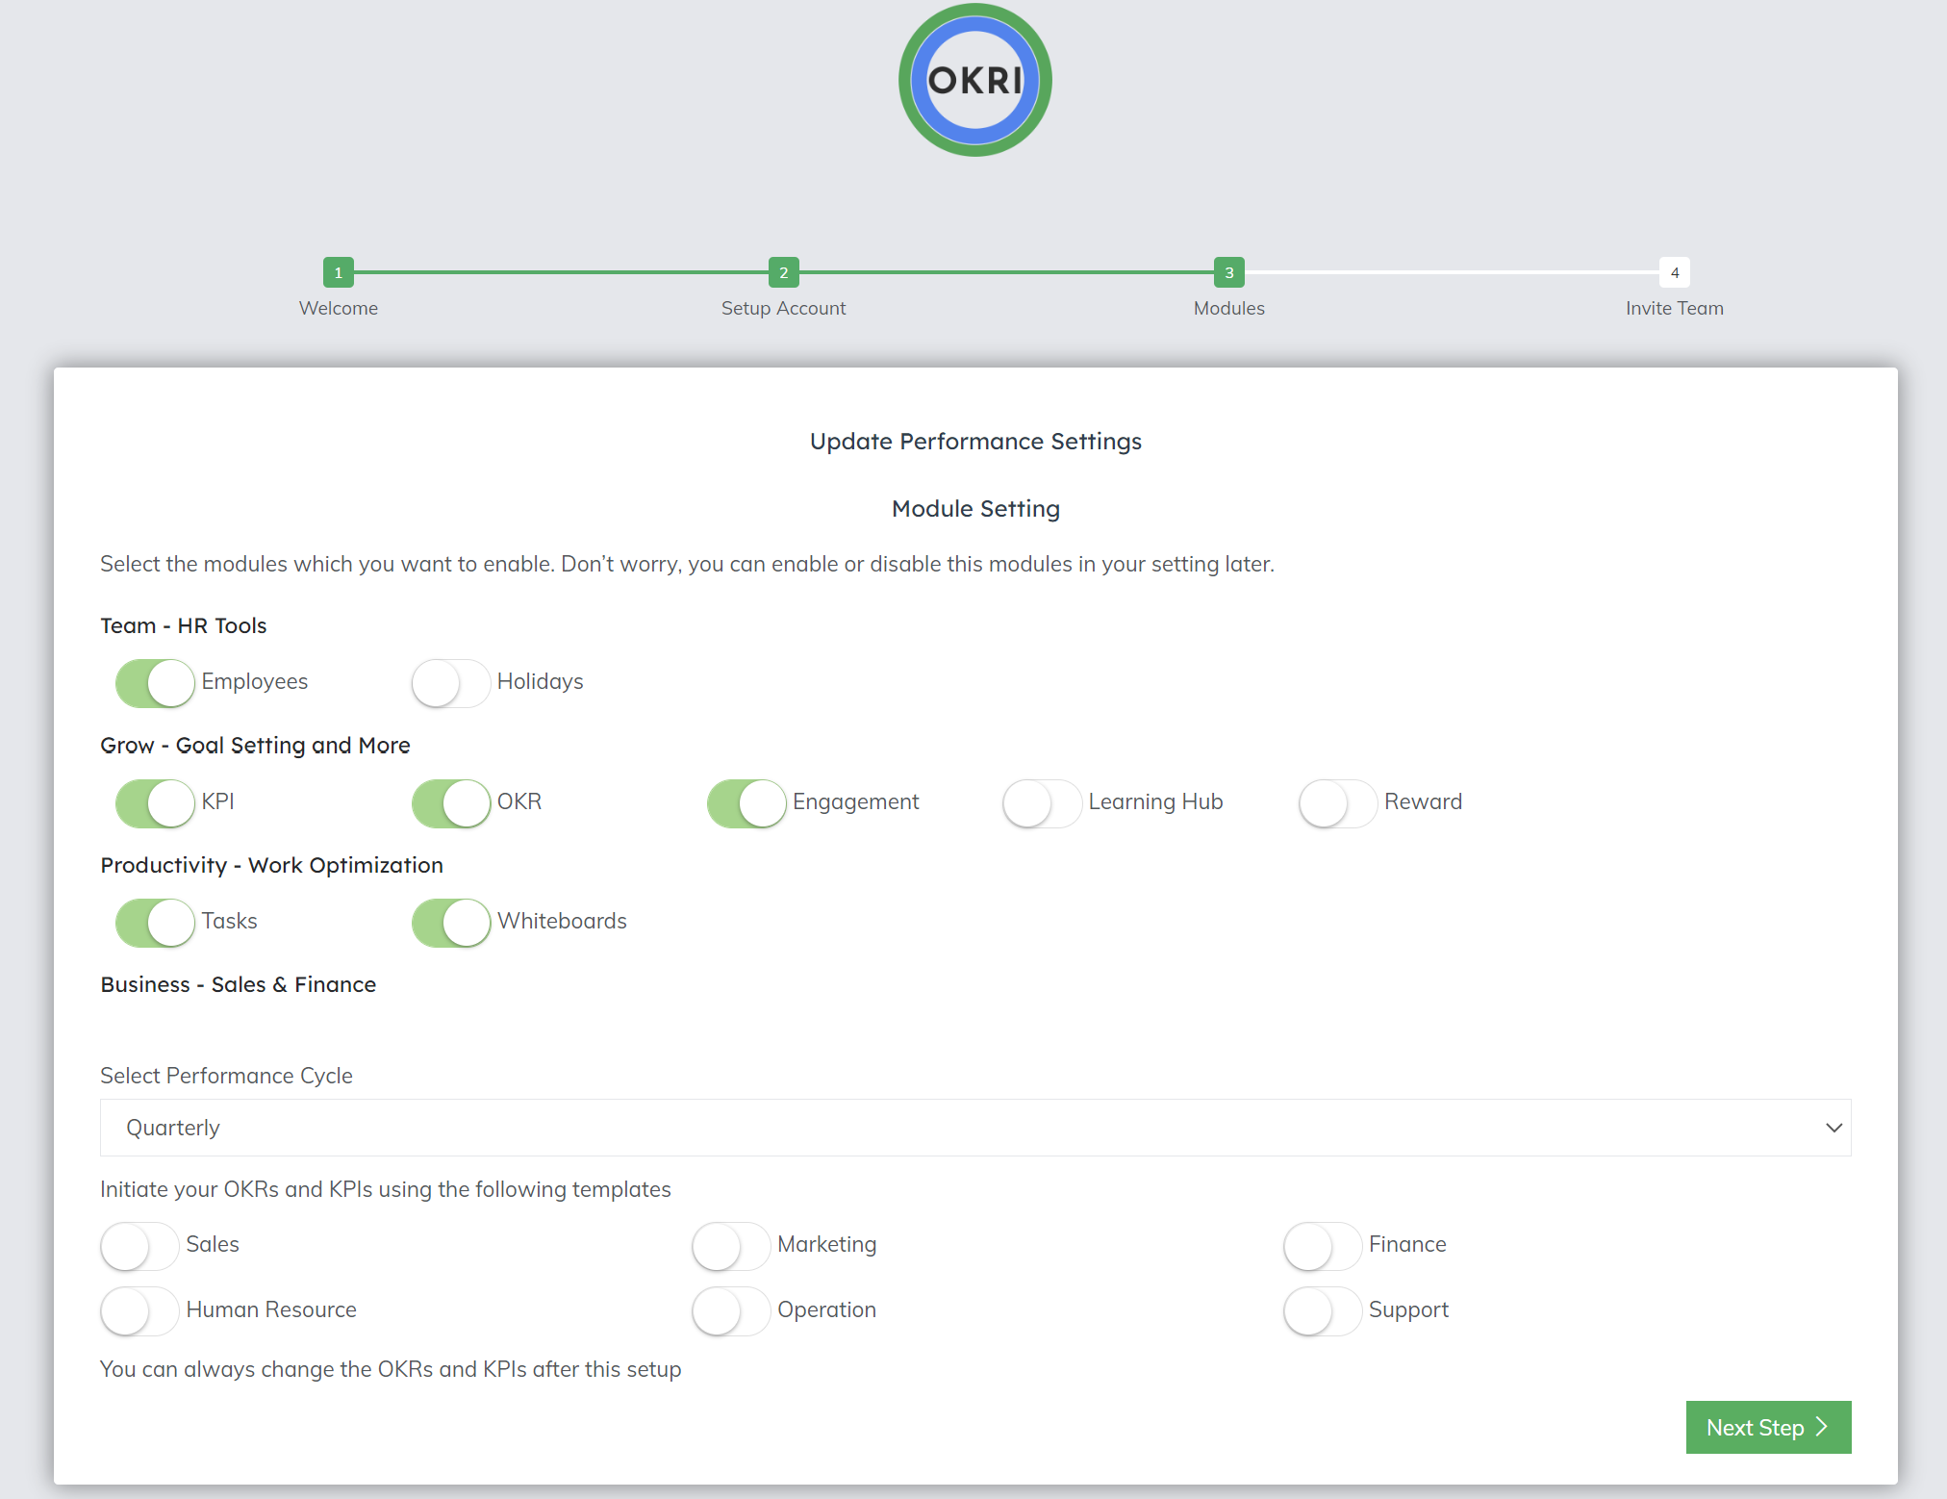Click the 'Invite Team' step label
Image resolution: width=1947 pixels, height=1499 pixels.
pyautogui.click(x=1675, y=308)
